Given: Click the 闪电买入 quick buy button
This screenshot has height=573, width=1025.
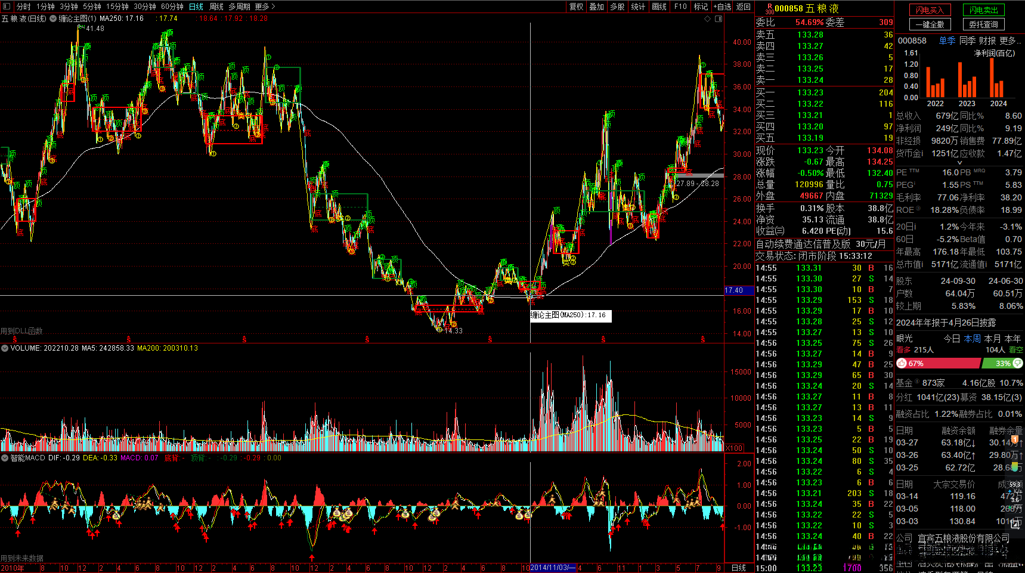Looking at the screenshot, I should 930,10.
